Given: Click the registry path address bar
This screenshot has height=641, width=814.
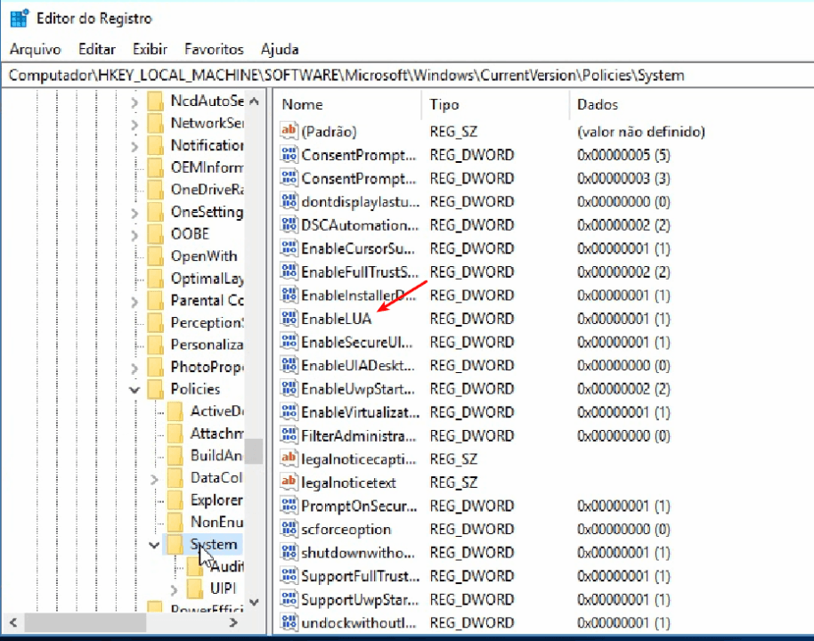Looking at the screenshot, I should click(407, 76).
